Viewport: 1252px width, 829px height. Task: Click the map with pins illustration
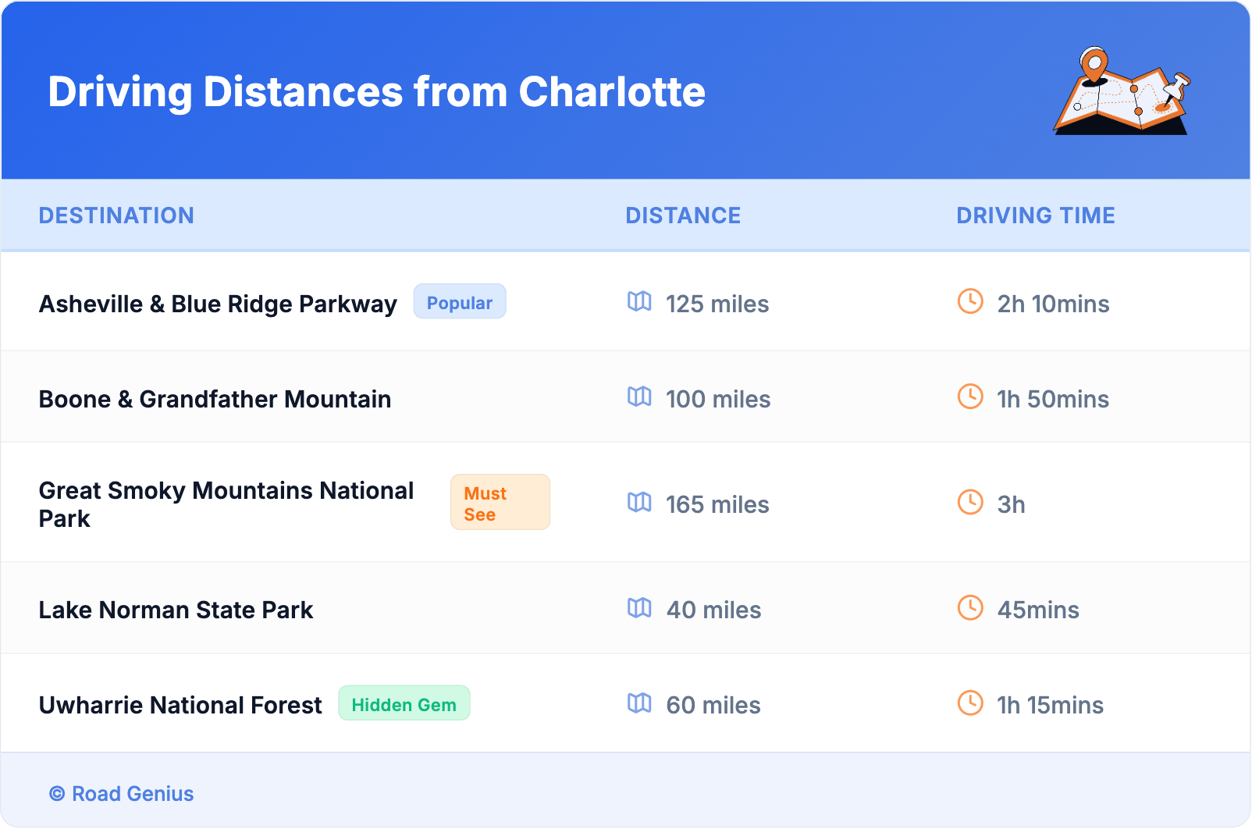coord(1122,92)
